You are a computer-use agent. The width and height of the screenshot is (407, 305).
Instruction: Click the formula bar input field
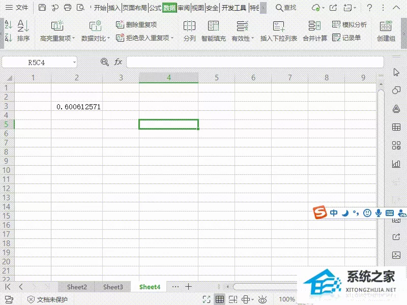255,62
